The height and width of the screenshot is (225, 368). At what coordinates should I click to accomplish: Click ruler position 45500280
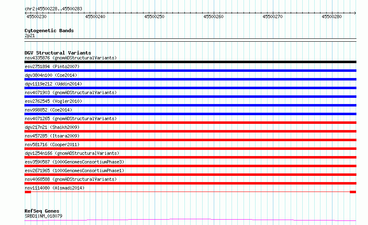332,17
